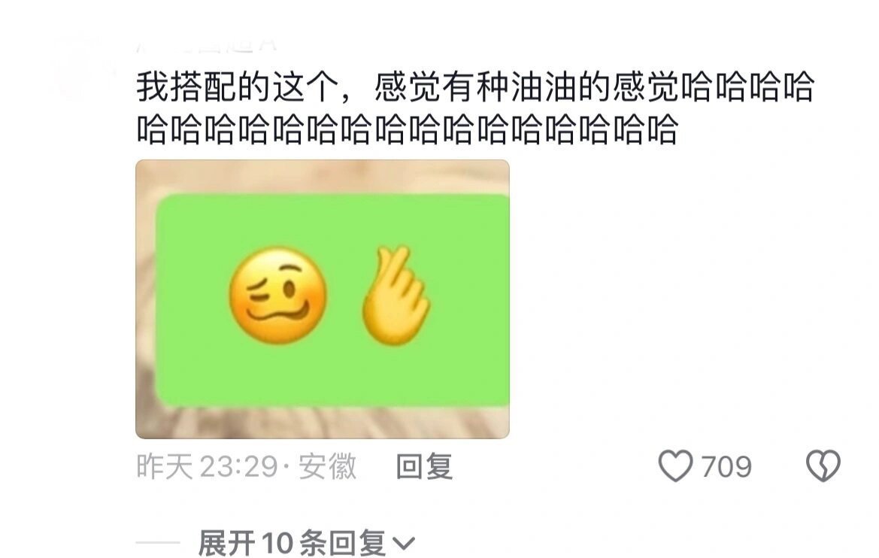879x558 pixels.
Task: Click the chevron arrow after 展开10条回复
Action: pyautogui.click(x=403, y=544)
